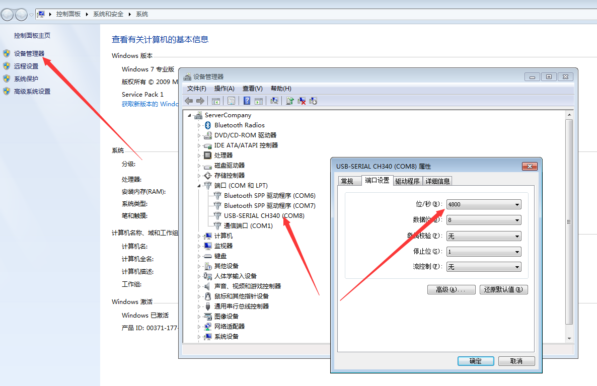
Task: Click the Device Manager vertical scrollbar thumb
Action: click(569, 221)
